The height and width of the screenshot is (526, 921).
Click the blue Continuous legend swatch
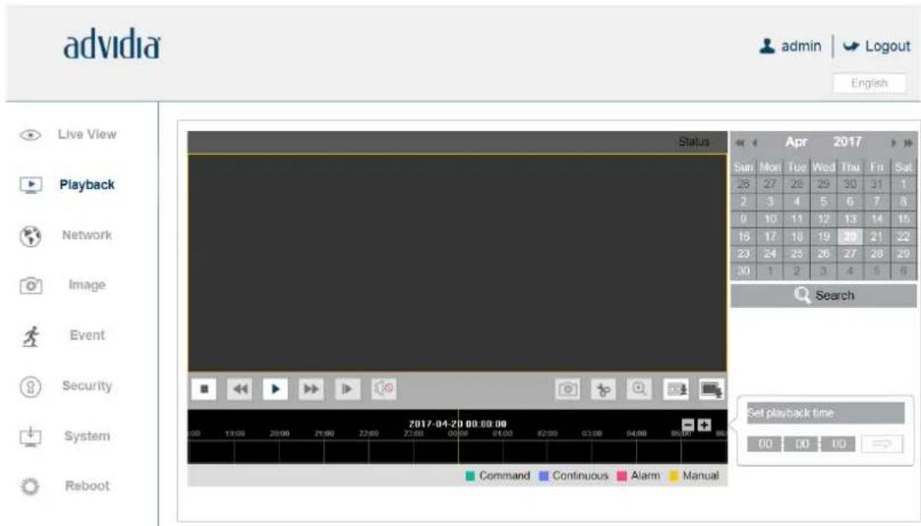544,476
